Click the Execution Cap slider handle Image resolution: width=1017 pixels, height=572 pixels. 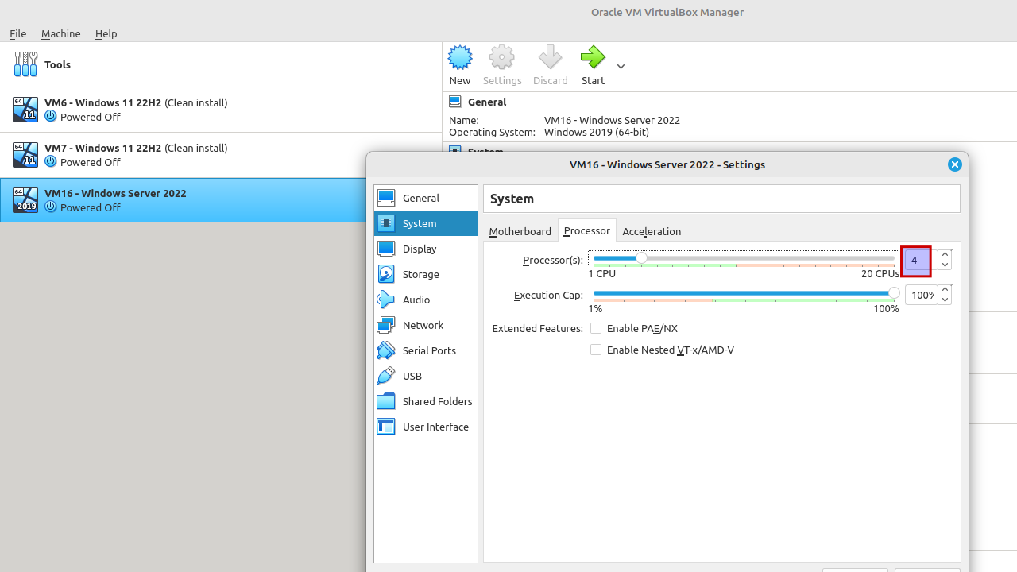tap(894, 293)
